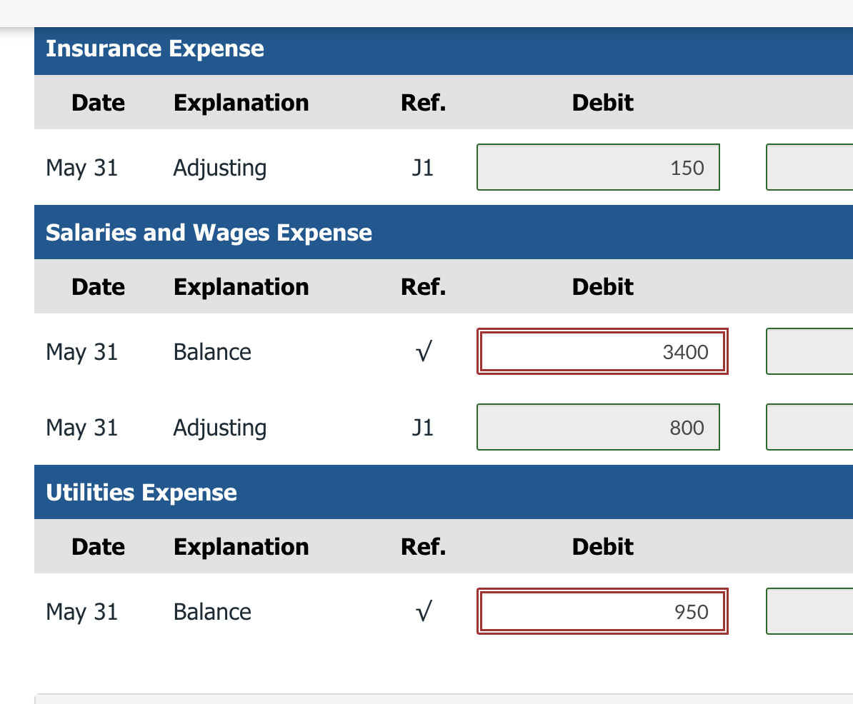Click the Debit column header under Insurance Expense
This screenshot has height=704, width=853.
point(602,102)
